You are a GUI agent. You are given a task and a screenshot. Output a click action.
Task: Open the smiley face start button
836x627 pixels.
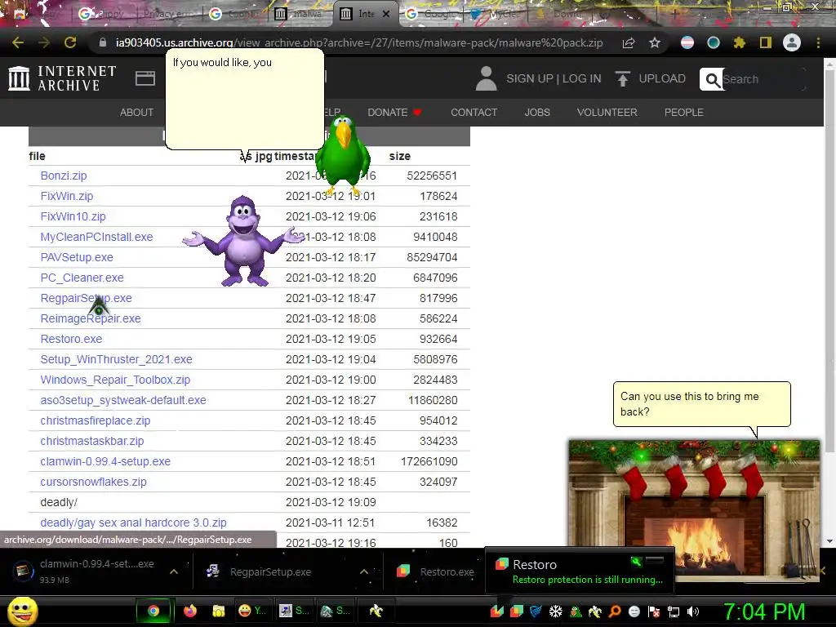click(22, 611)
